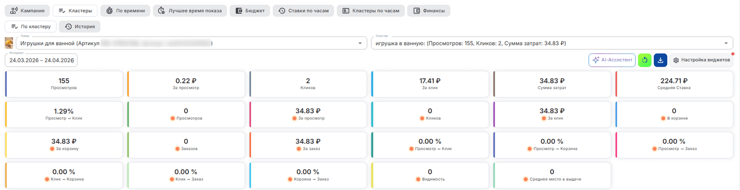The height and width of the screenshot is (190, 740).
Task: Open the Лучшее время показа tab
Action: tap(190, 11)
